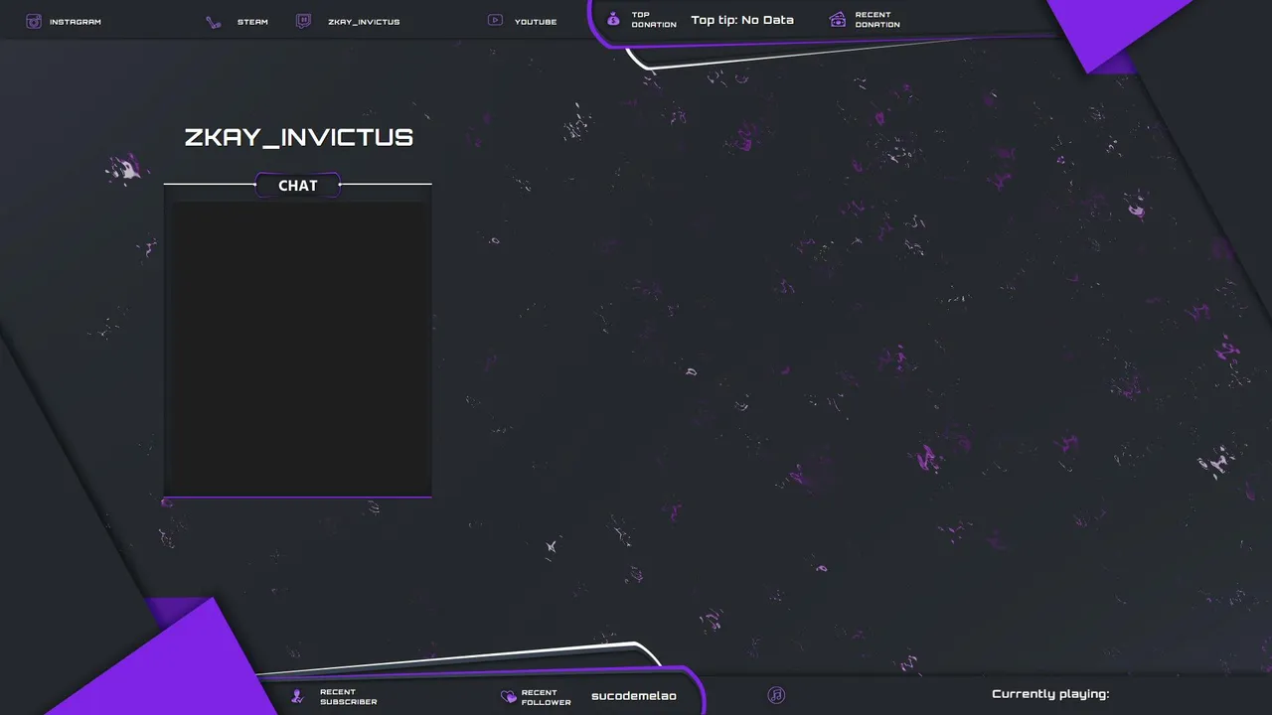Click the Steam logo icon
Screen dimensions: 1272x715
pos(214,22)
